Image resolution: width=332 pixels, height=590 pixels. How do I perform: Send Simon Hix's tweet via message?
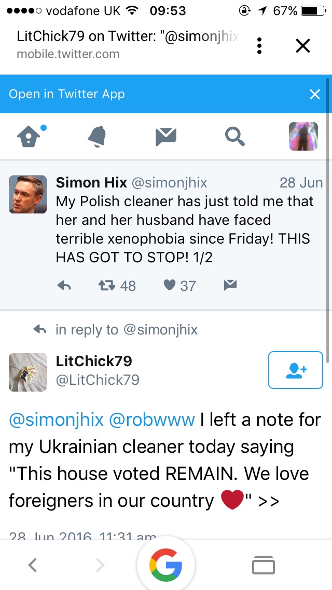point(230,285)
